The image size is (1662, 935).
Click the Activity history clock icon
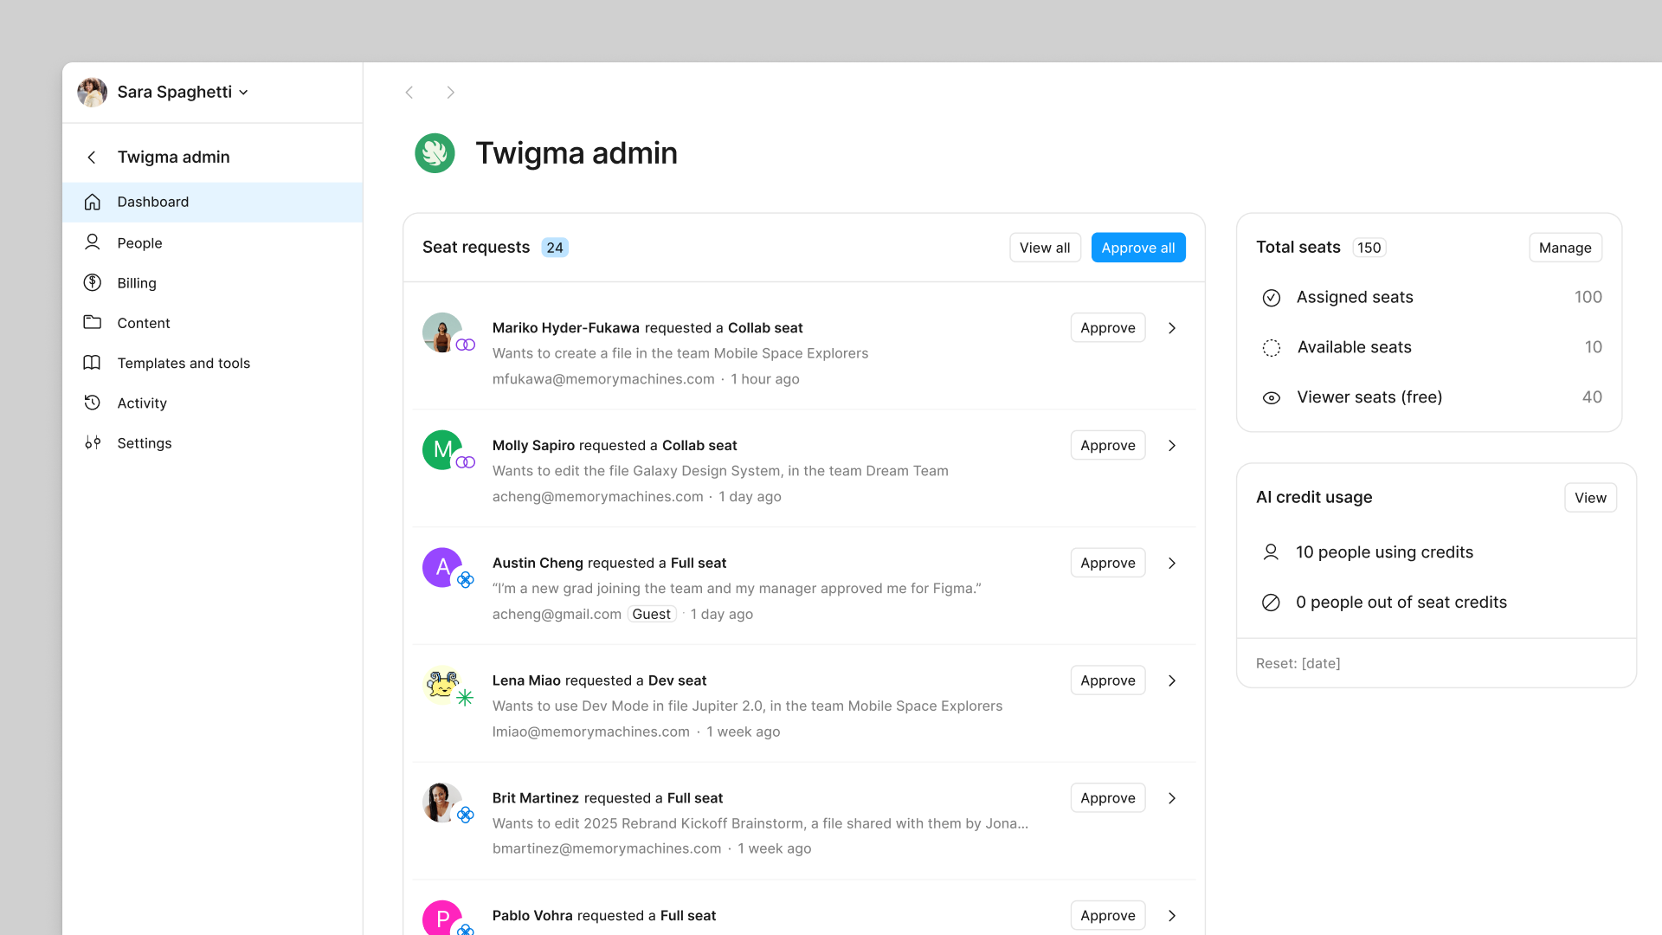pos(93,403)
